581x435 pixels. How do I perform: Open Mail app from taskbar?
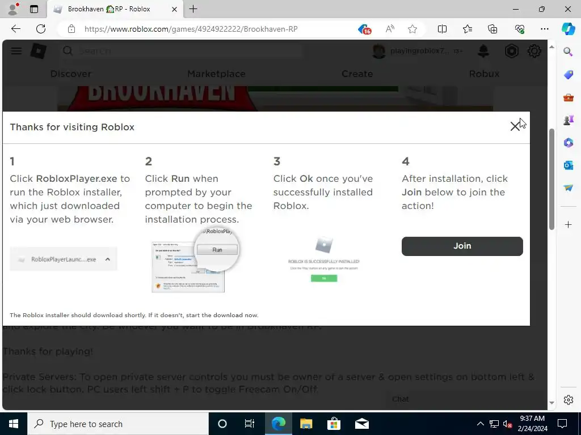tap(361, 424)
